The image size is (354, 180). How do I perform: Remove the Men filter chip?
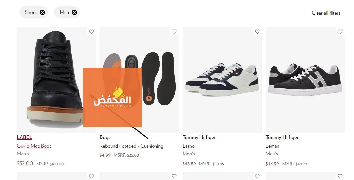point(74,12)
